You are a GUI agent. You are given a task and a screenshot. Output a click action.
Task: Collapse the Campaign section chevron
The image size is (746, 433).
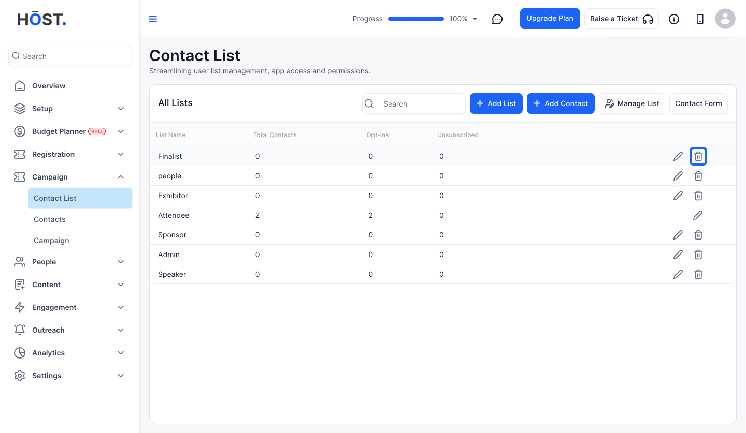(121, 177)
